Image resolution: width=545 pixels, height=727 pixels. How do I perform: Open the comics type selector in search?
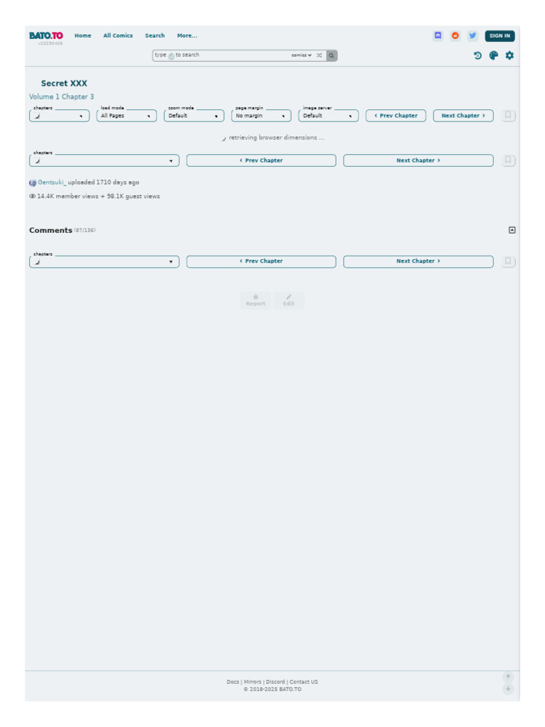[x=301, y=55]
